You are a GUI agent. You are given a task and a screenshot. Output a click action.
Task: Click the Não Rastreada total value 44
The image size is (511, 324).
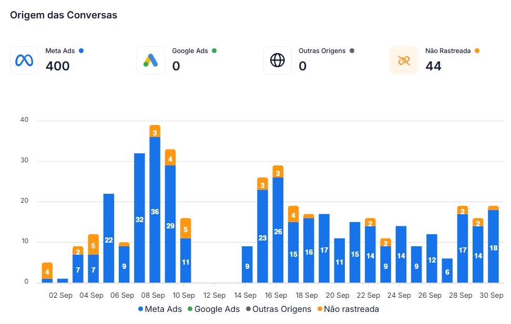[x=433, y=66]
